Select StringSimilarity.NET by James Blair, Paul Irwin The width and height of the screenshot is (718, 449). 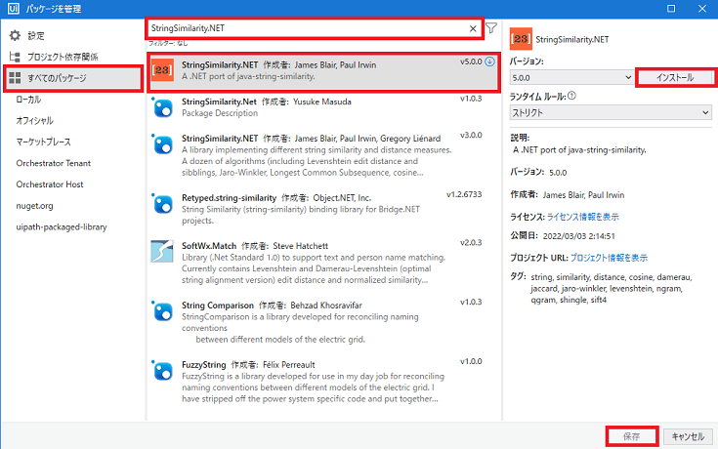tap(323, 71)
